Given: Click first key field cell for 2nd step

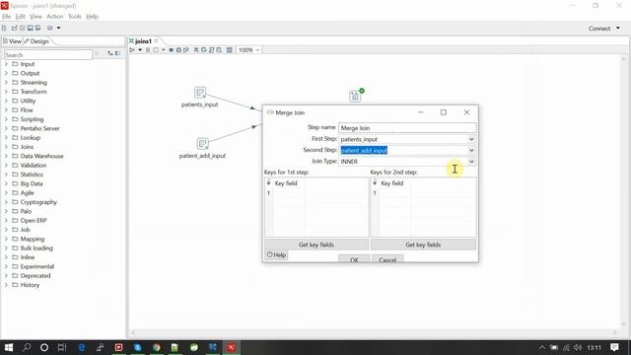Looking at the screenshot, I should [x=395, y=193].
